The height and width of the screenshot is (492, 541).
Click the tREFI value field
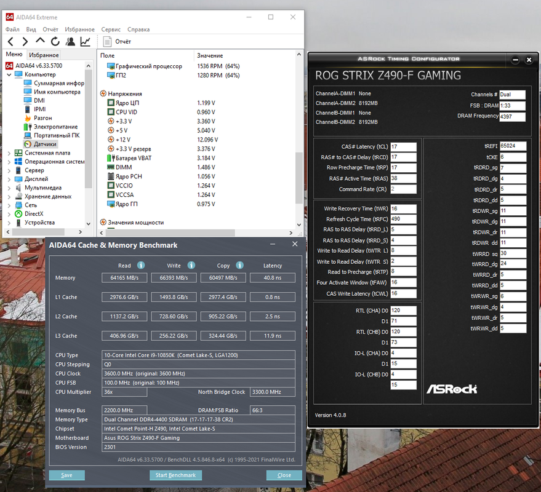(513, 146)
